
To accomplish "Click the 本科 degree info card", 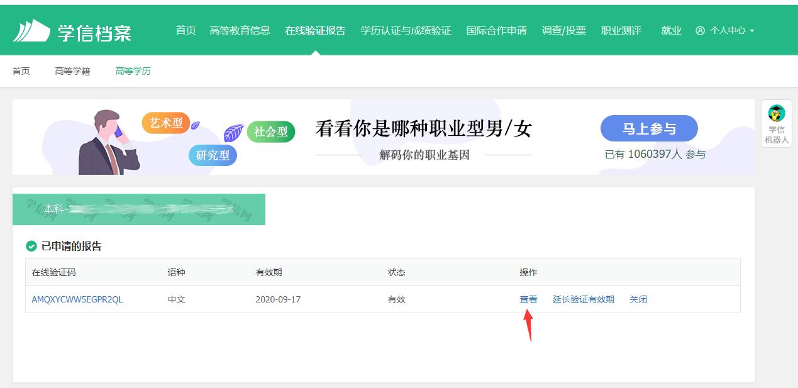I will [x=139, y=209].
